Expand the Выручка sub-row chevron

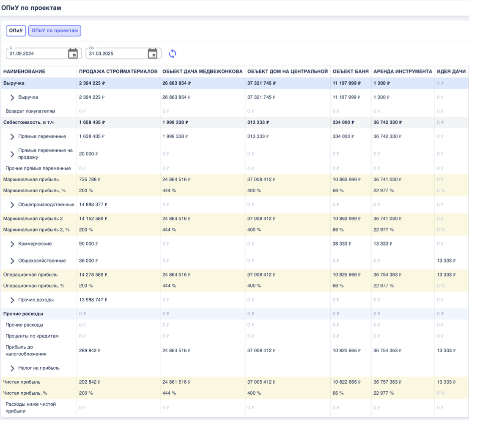click(12, 97)
